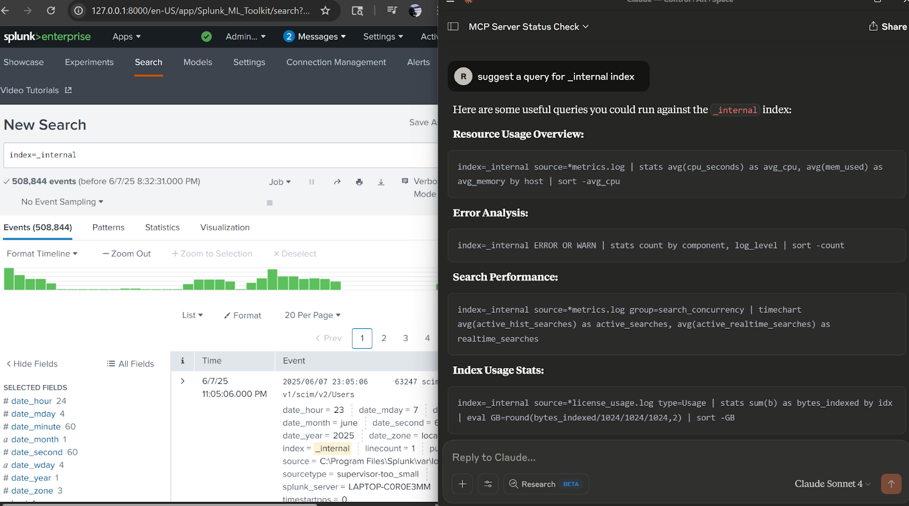909x506 pixels.
Task: Click Zoom Out on the timeline
Action: coord(127,253)
